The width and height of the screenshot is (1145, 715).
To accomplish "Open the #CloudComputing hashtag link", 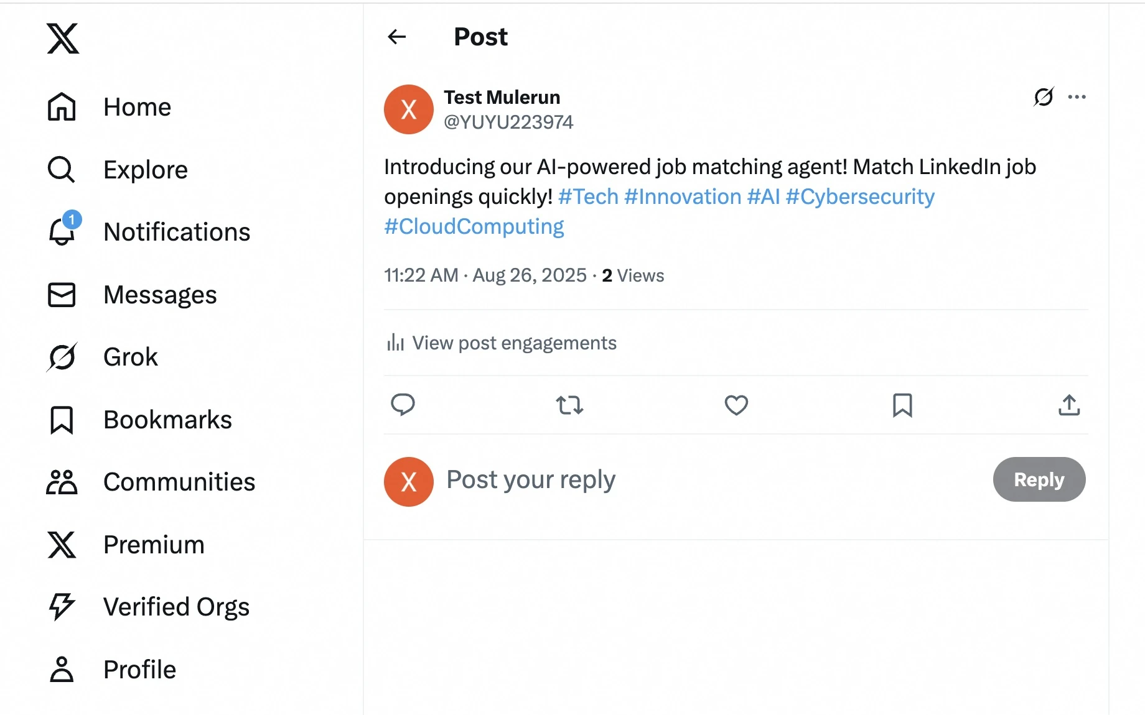I will (474, 226).
